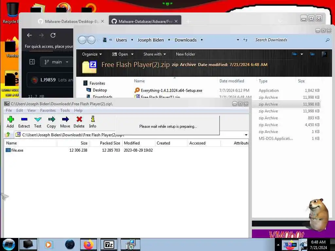Expand the 7-Zip address path dropdown
The image size is (335, 251).
coord(246,135)
